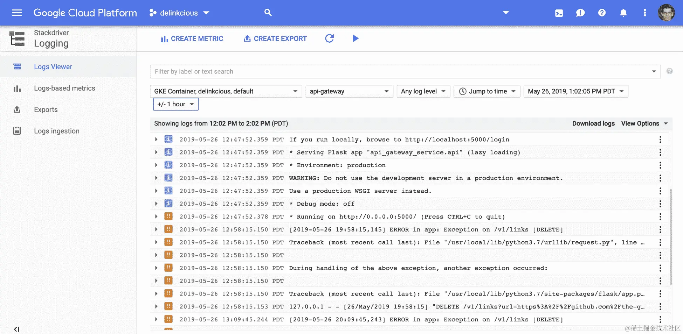Open the hamburger navigation menu
Viewport: 683px width, 334px height.
point(17,13)
